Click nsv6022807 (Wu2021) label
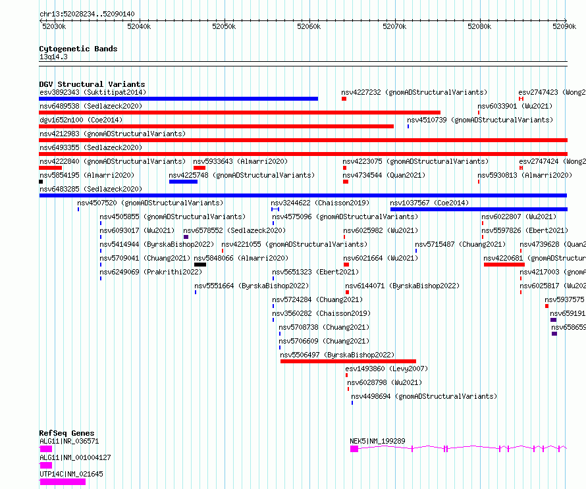Image resolution: width=586 pixels, height=489 pixels. (519, 217)
